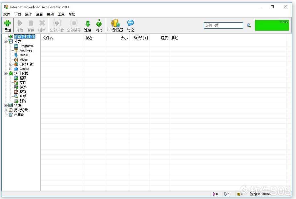Launch the FTP 浏览器 icon
This screenshot has width=296, height=199.
coord(115,23)
